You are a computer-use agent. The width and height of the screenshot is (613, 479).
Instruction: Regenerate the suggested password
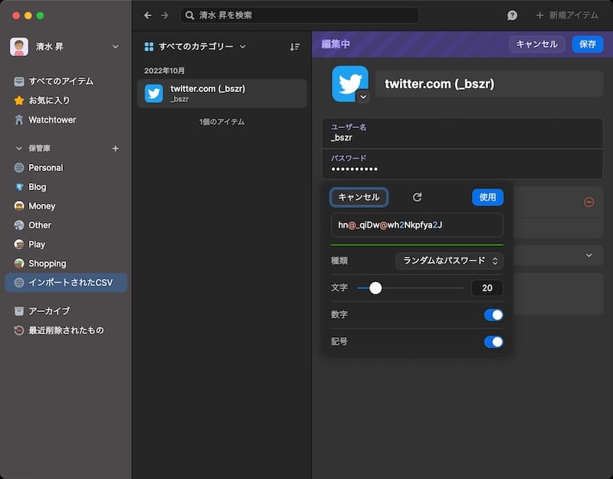pos(417,197)
